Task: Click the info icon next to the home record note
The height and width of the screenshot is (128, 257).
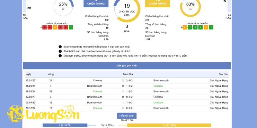Action: [60, 51]
